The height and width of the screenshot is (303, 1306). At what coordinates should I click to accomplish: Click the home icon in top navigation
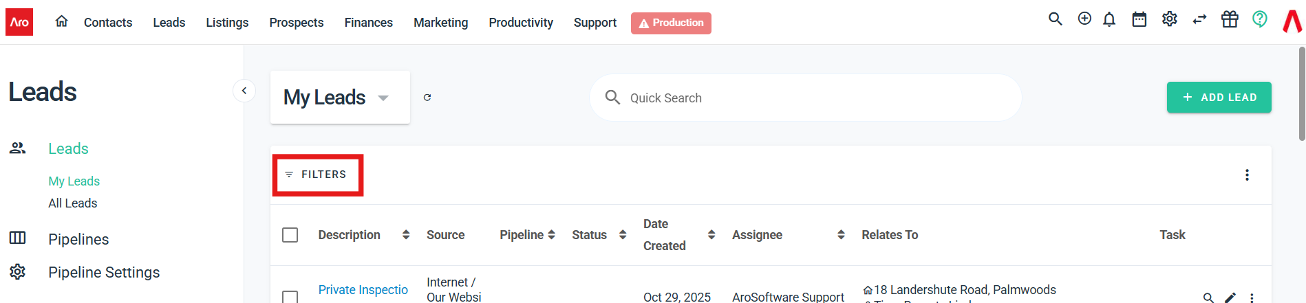[61, 21]
